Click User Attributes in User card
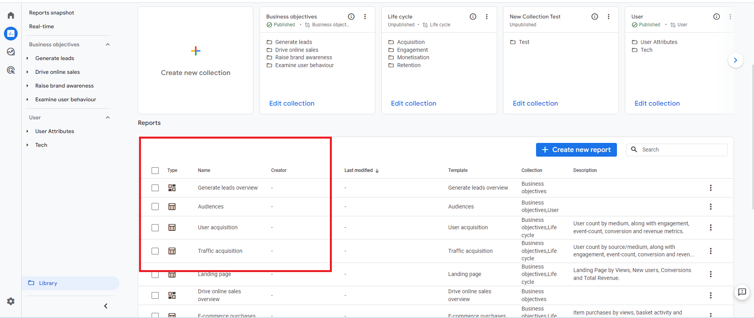 pos(659,42)
